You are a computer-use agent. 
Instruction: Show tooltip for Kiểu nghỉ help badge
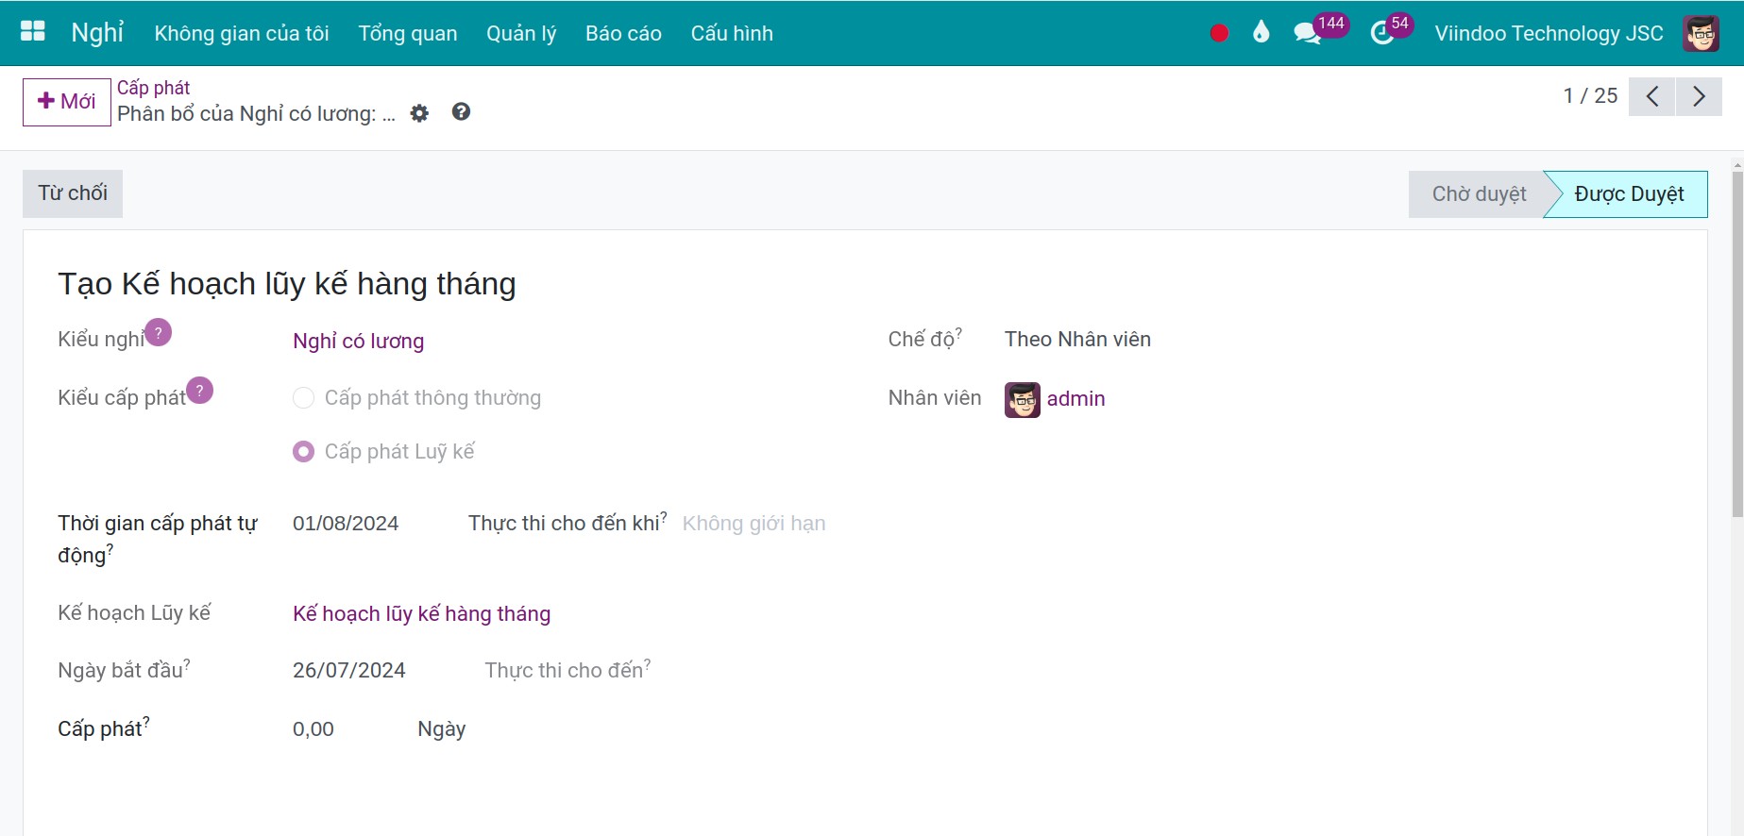point(159,332)
